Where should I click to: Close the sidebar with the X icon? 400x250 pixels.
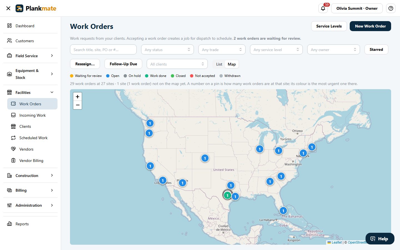pos(8,8)
